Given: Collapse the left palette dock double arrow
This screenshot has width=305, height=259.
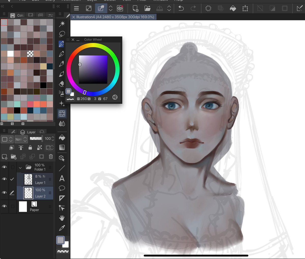Looking at the screenshot, I should coord(3,6).
